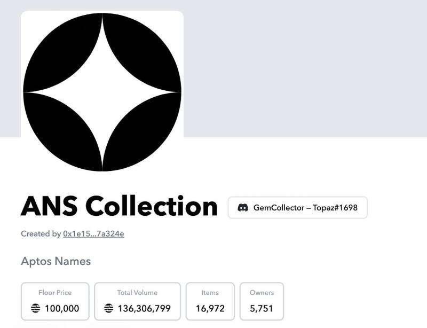The height and width of the screenshot is (328, 427).
Task: Click the ANS Collection logo image
Action: pos(102,91)
